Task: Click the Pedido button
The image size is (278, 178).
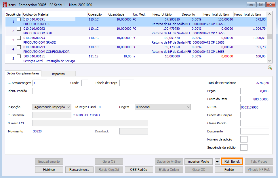Action: point(229,170)
